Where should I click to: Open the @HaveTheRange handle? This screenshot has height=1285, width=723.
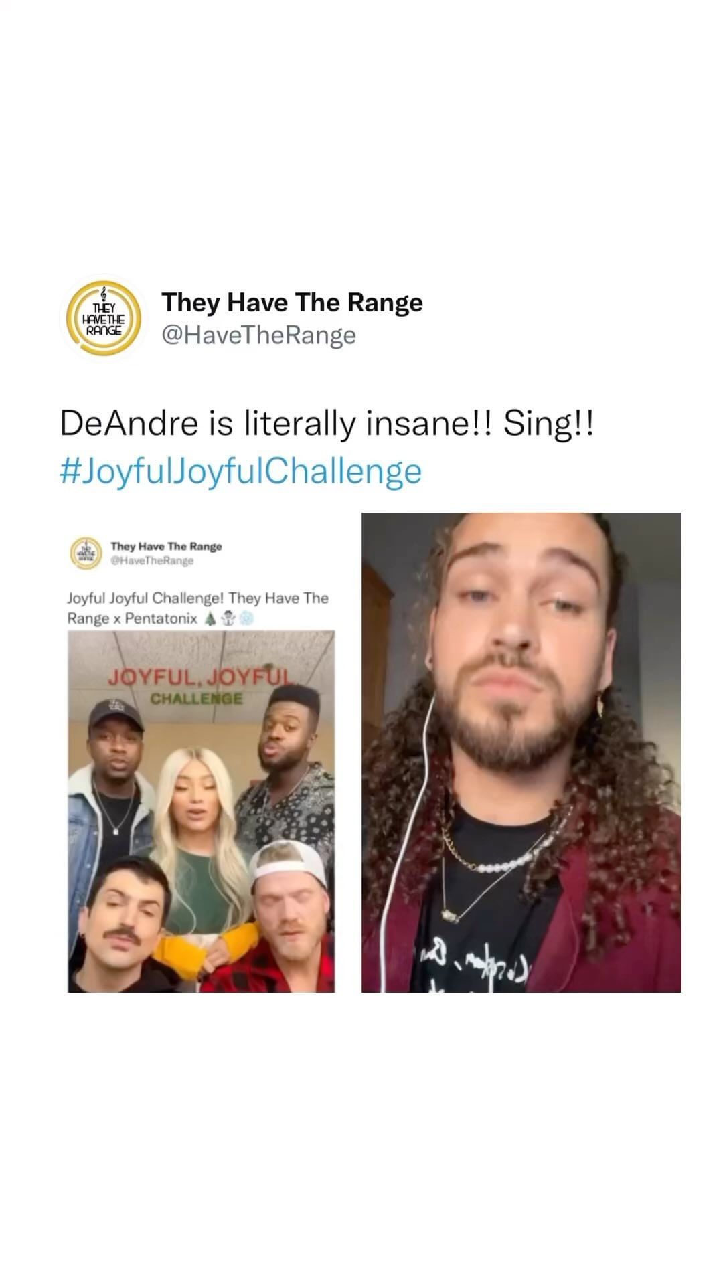tap(258, 335)
